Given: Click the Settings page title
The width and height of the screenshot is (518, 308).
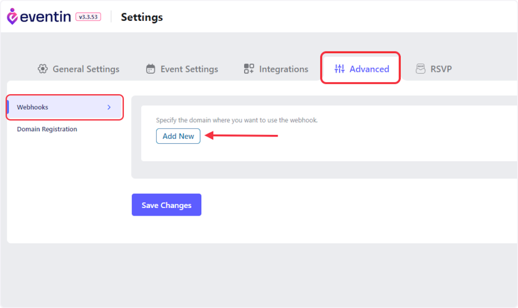Looking at the screenshot, I should [142, 17].
